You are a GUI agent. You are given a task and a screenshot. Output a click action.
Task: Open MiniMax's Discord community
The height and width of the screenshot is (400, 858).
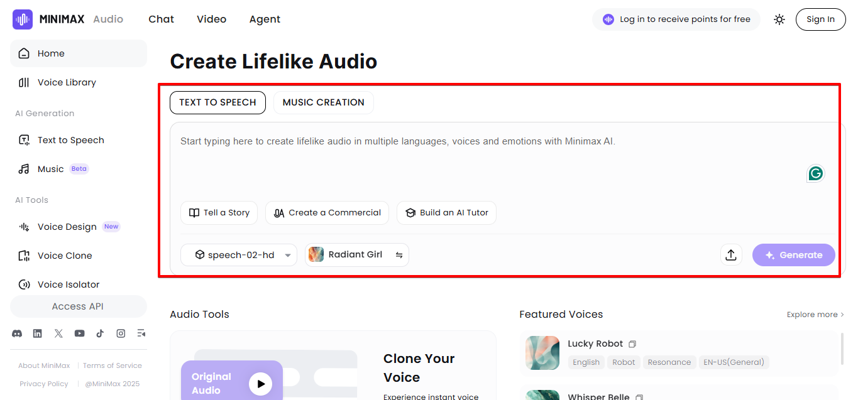pyautogui.click(x=17, y=333)
